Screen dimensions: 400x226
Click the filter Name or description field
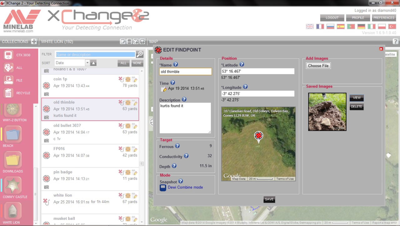[x=95, y=54]
